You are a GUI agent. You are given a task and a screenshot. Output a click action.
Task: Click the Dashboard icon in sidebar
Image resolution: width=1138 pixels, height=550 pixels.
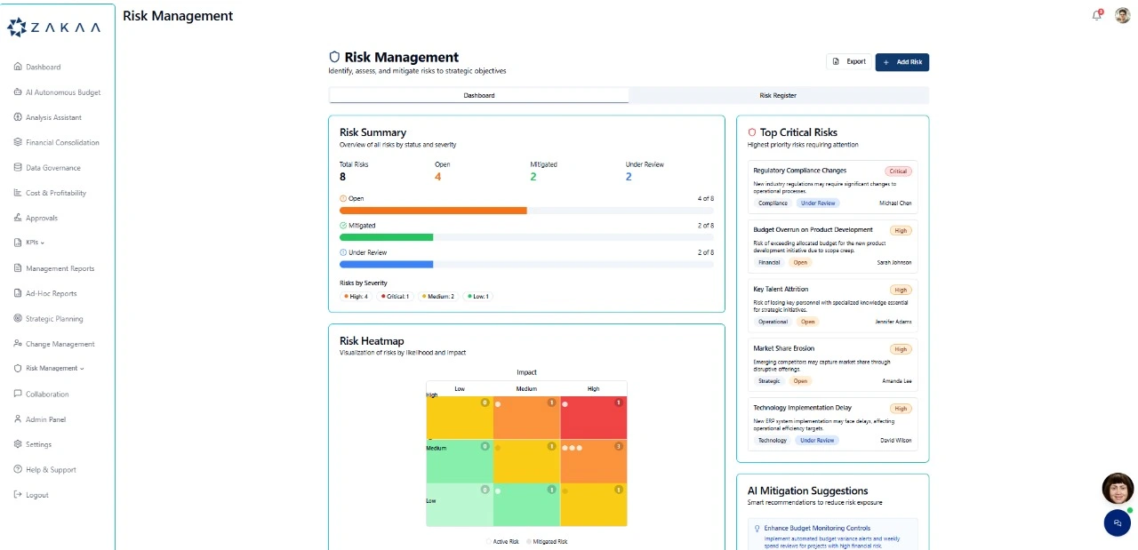tap(18, 68)
